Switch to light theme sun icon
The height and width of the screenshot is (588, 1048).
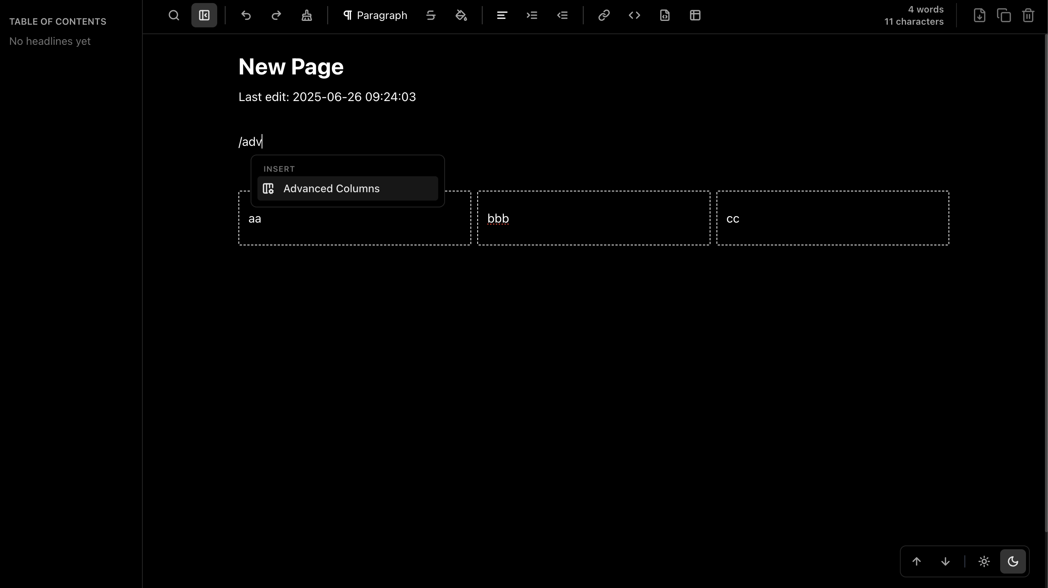click(984, 561)
